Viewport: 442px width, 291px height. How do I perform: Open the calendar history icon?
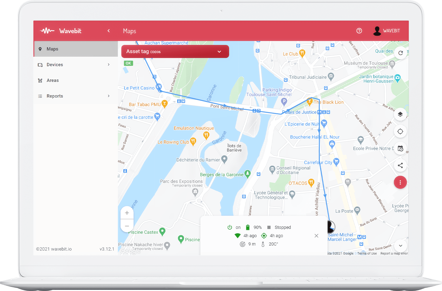click(400, 148)
